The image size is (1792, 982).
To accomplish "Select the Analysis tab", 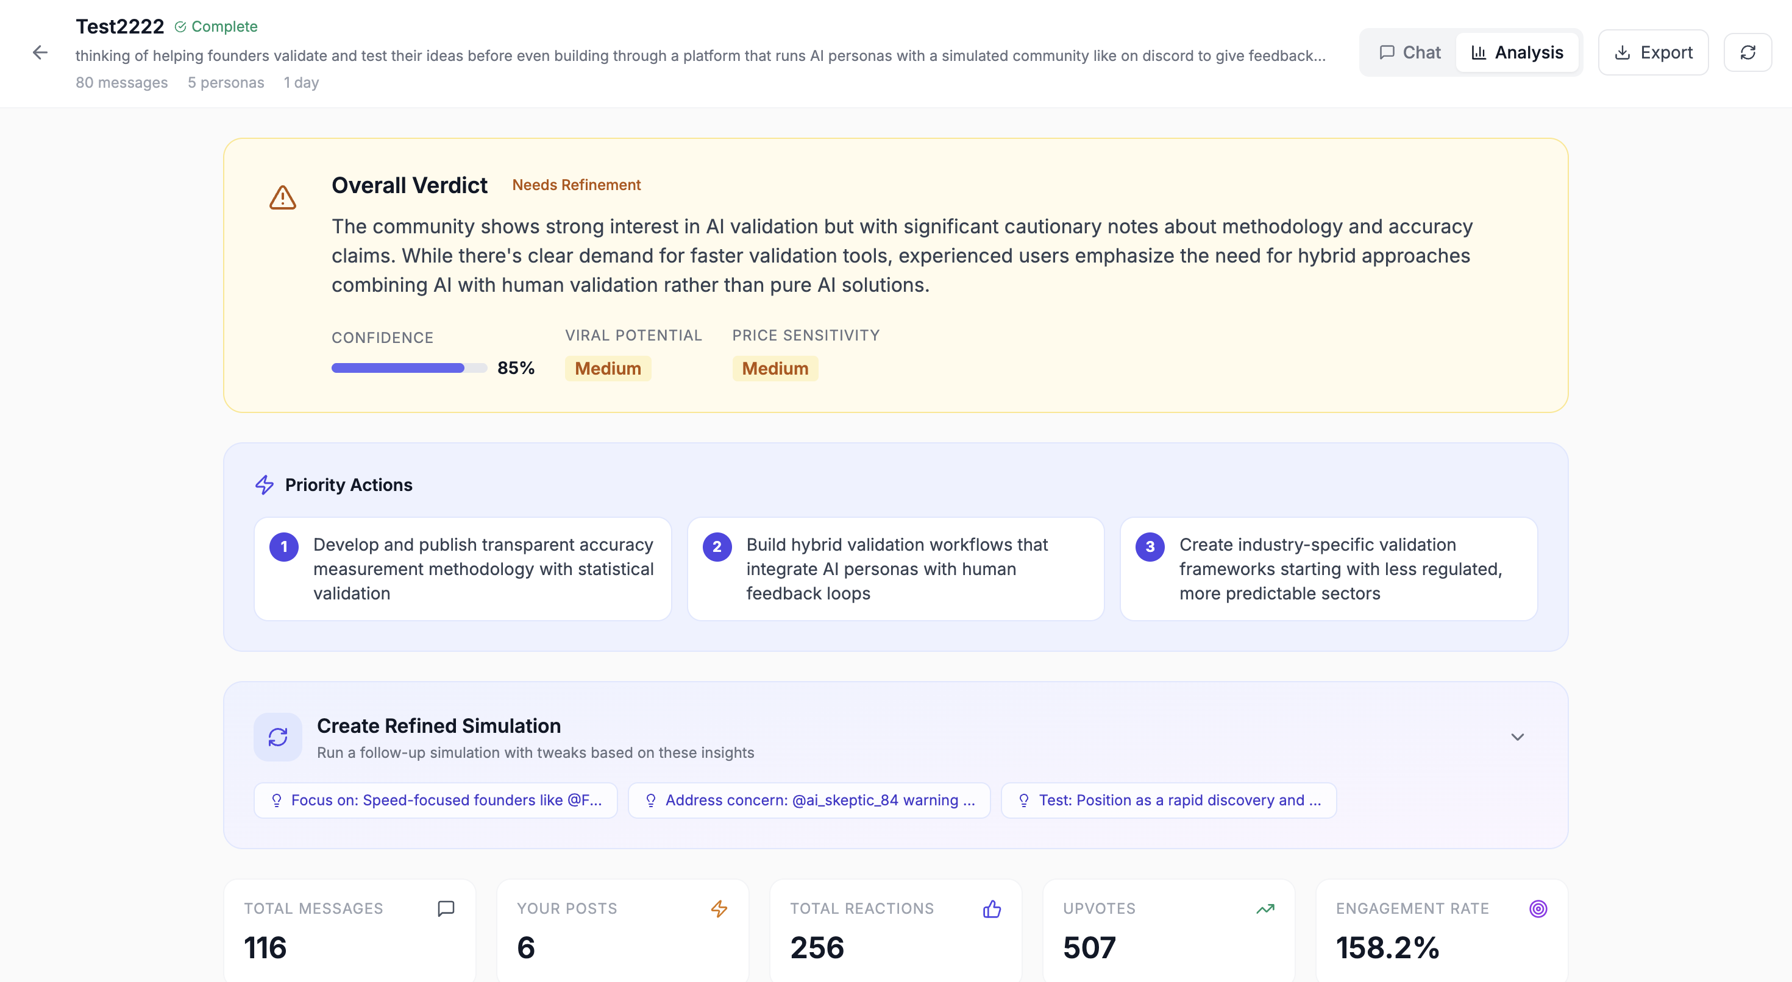I will 1517,53.
